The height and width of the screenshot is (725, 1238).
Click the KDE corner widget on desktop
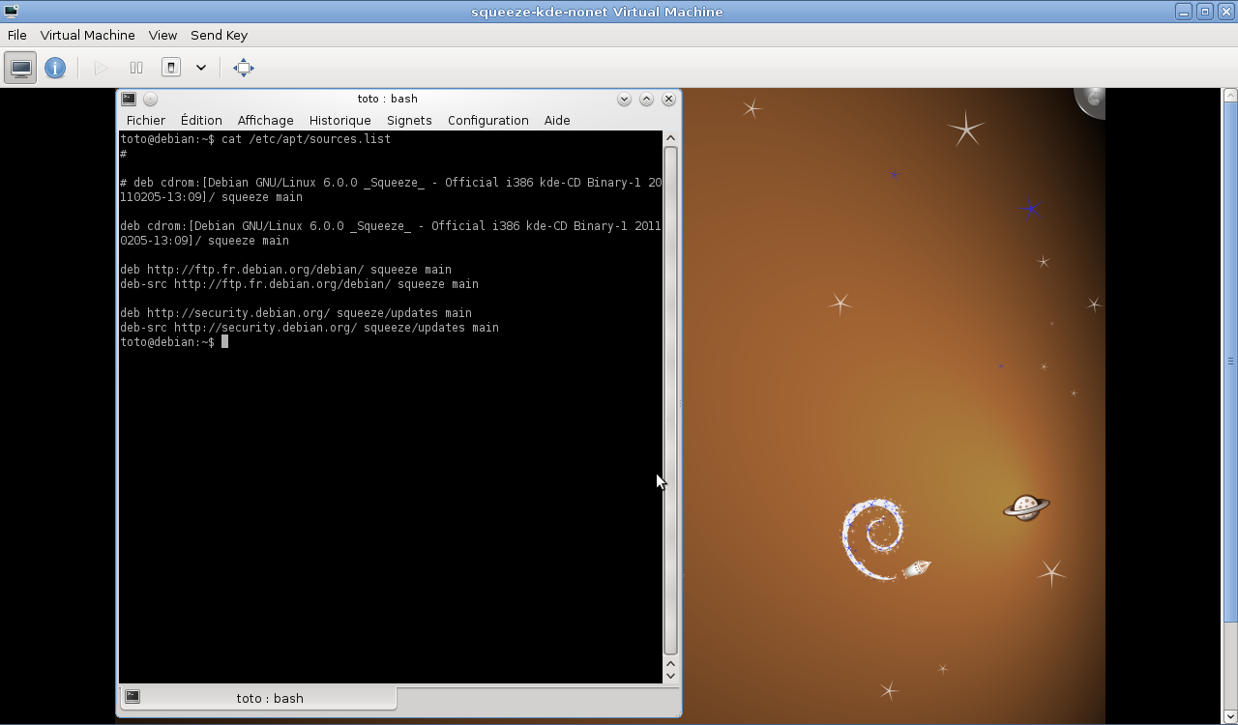pyautogui.click(x=1090, y=101)
